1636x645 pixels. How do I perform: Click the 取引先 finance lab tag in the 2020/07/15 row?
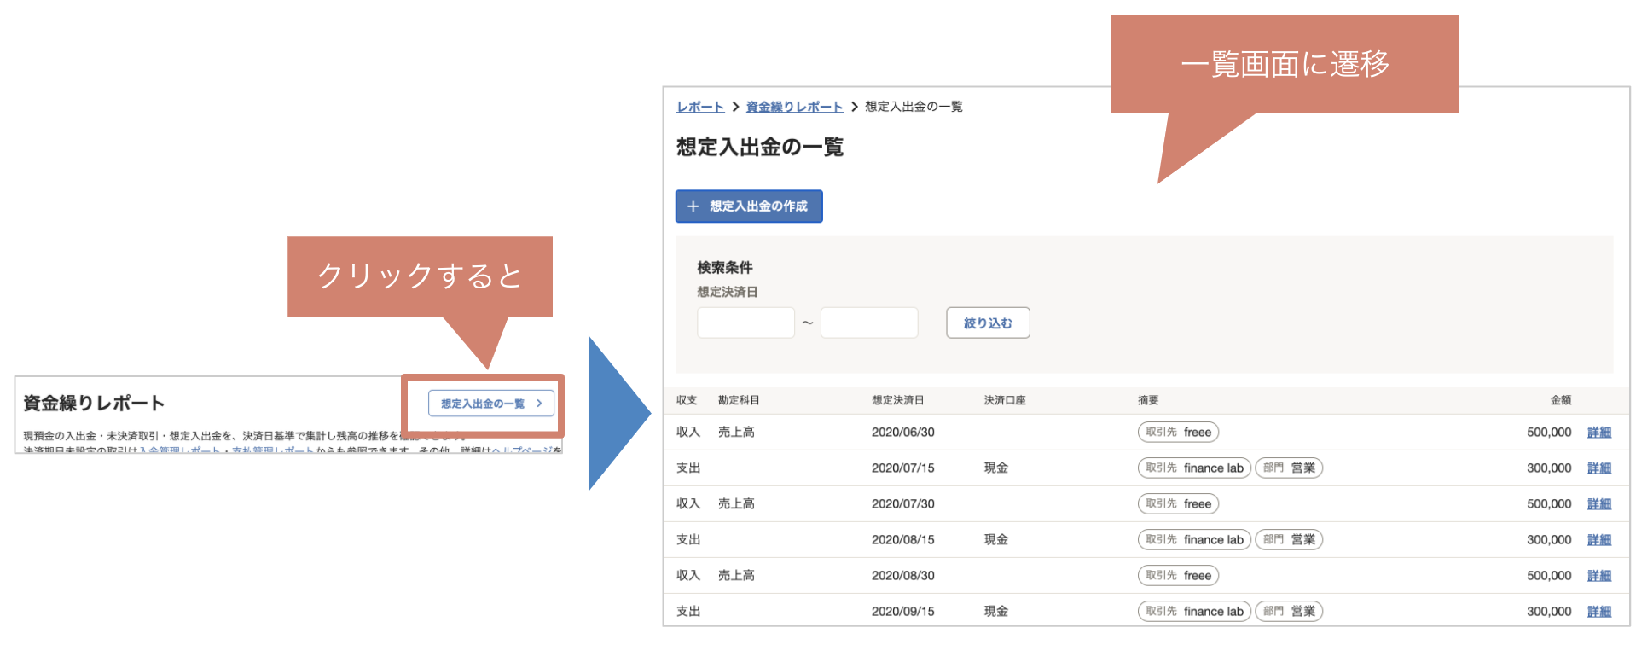1194,468
